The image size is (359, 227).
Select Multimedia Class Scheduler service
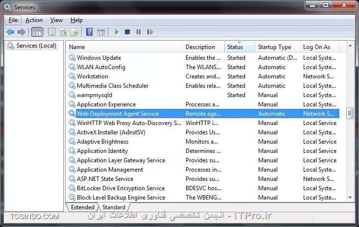(203, 85)
